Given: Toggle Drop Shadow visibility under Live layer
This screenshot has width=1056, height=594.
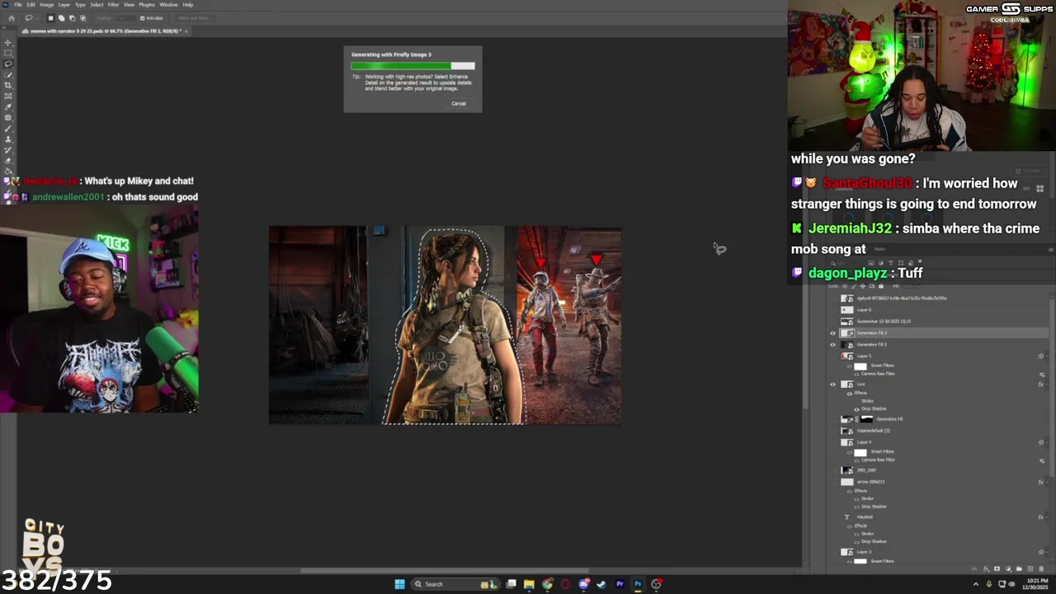Looking at the screenshot, I should (x=856, y=408).
